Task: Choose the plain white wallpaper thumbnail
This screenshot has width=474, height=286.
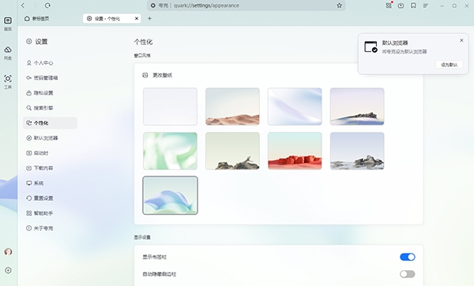Action: point(170,106)
